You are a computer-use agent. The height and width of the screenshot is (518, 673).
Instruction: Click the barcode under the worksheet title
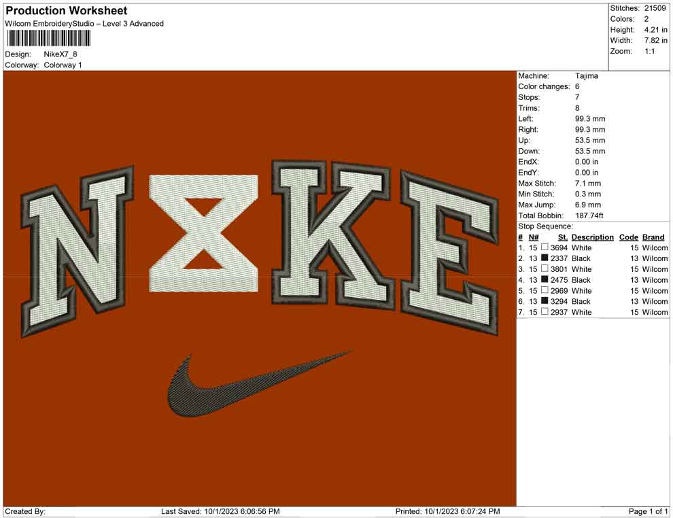click(x=48, y=38)
